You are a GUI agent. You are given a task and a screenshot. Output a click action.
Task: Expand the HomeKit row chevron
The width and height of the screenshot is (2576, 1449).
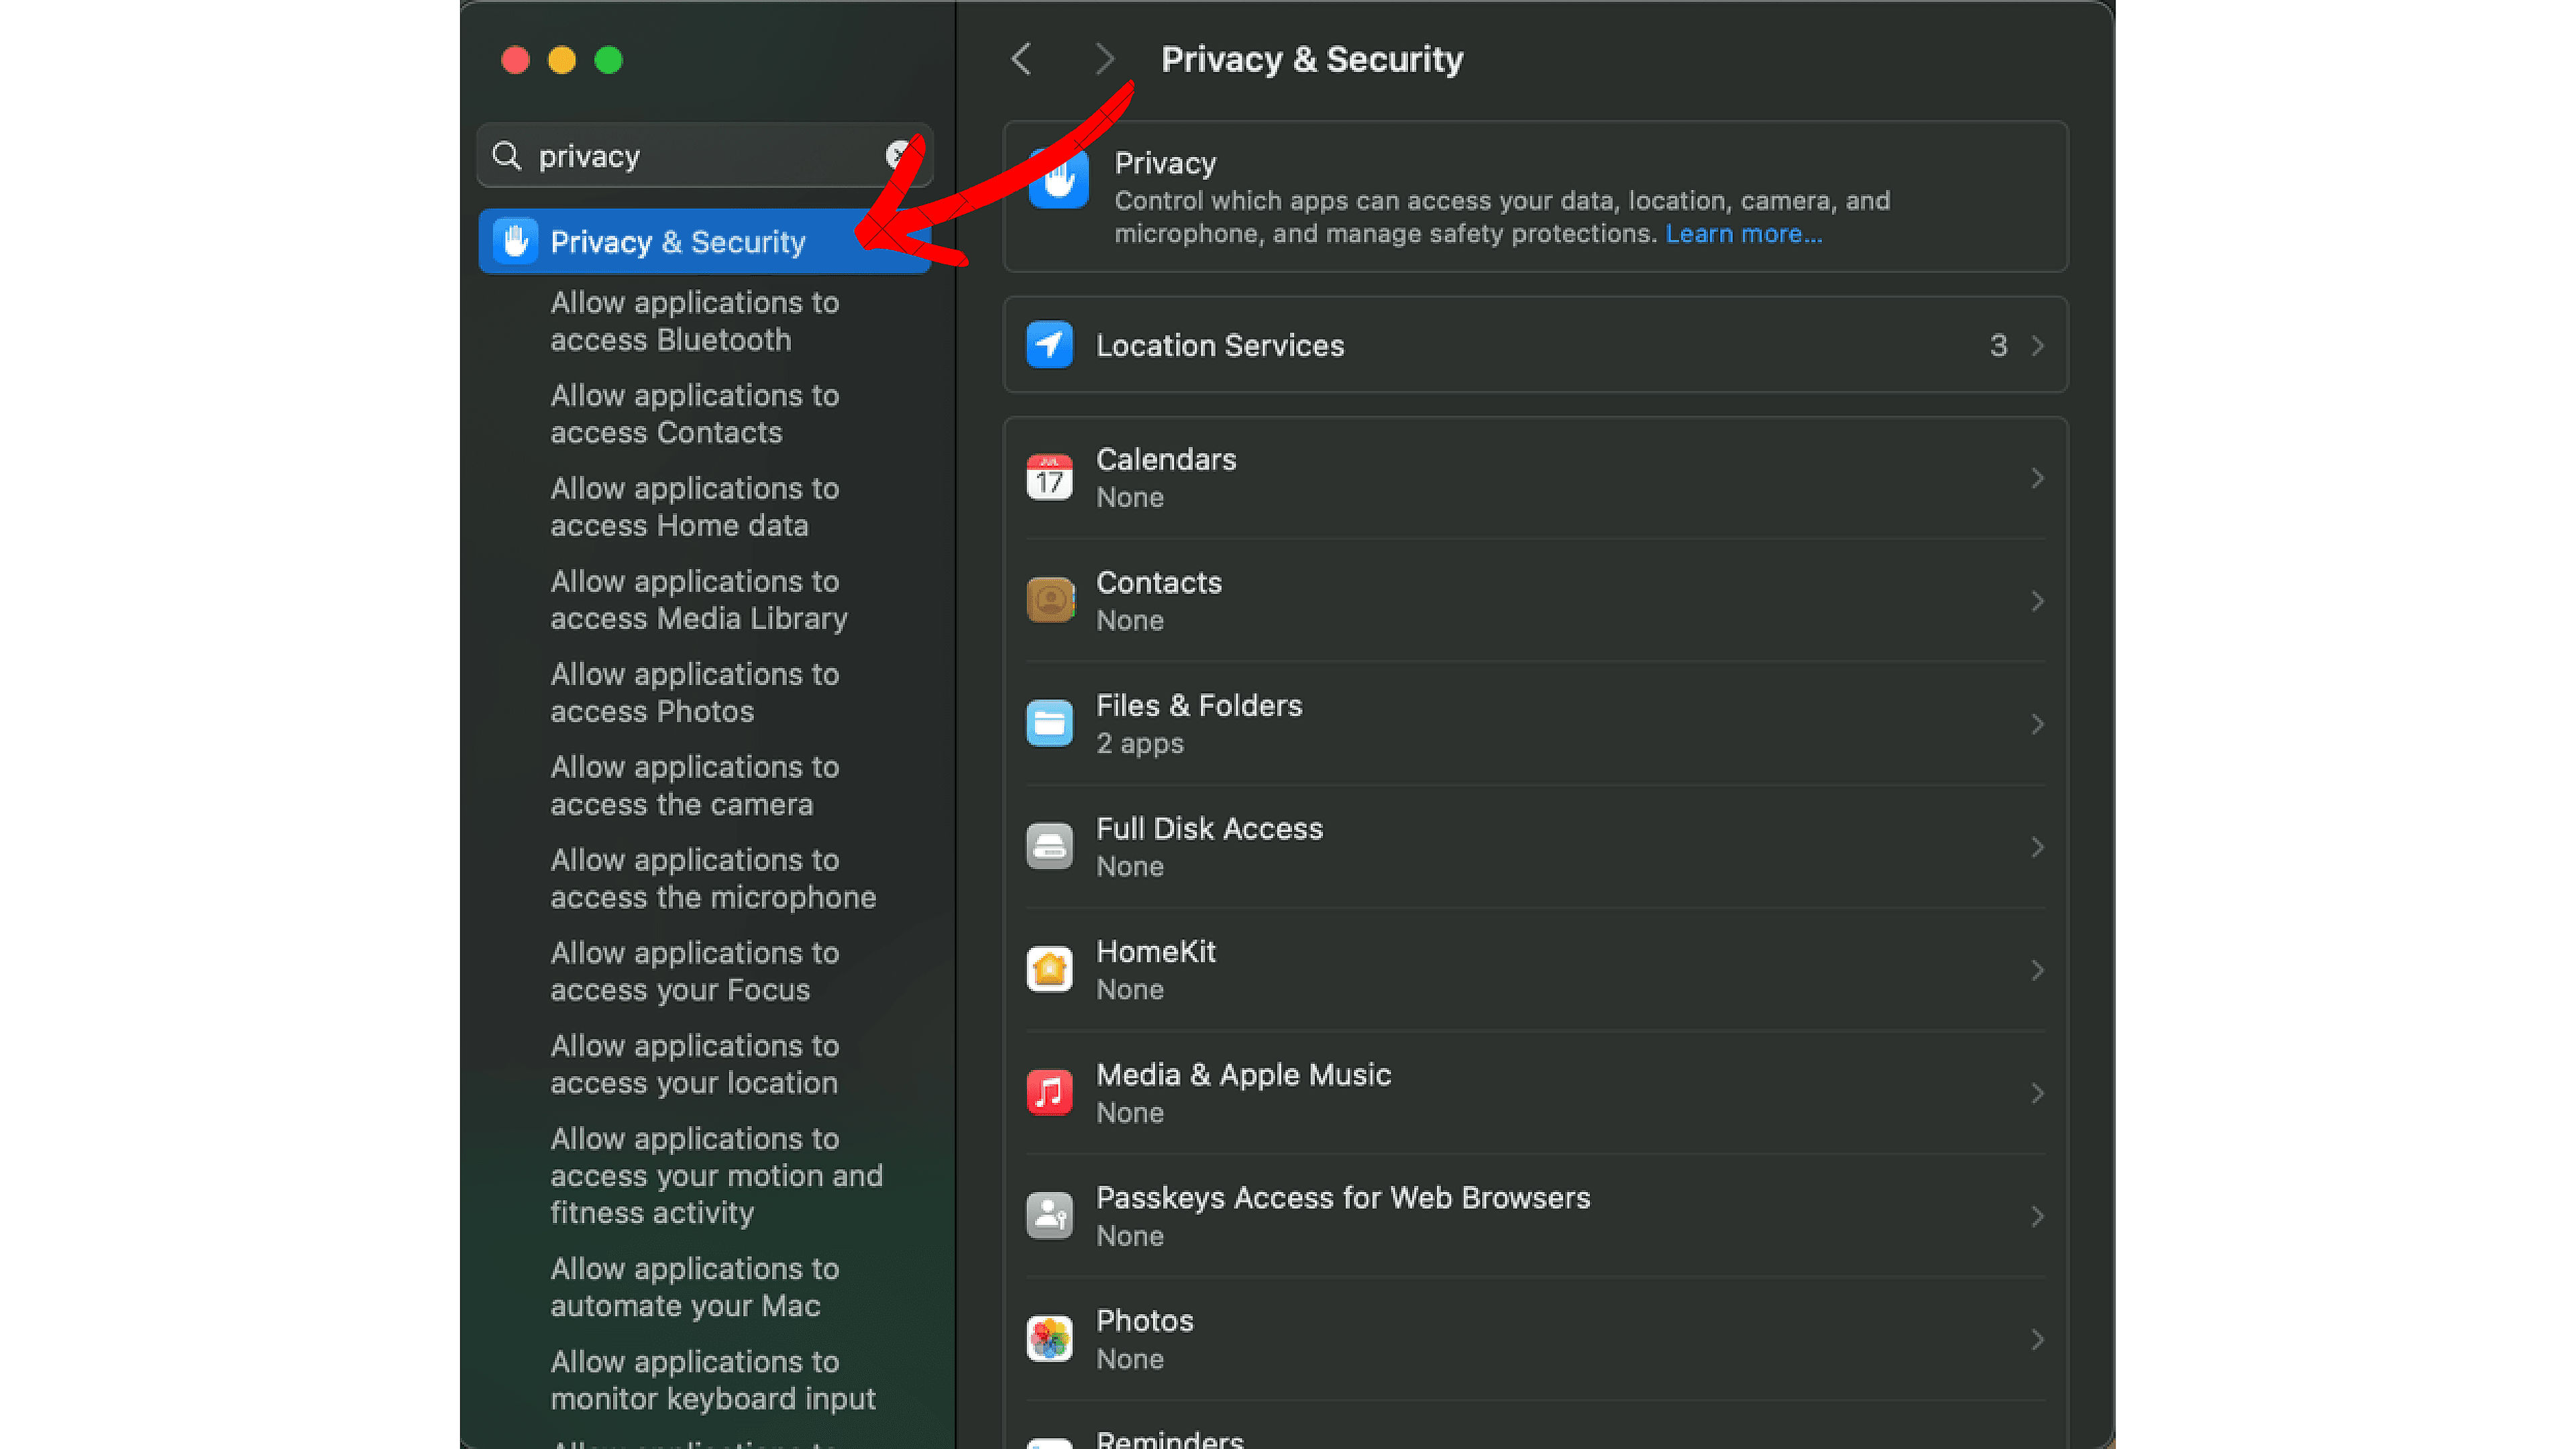pyautogui.click(x=2037, y=970)
